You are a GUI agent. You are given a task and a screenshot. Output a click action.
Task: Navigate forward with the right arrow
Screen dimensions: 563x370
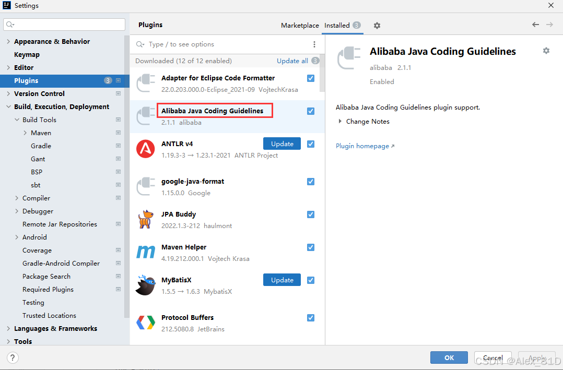[549, 25]
